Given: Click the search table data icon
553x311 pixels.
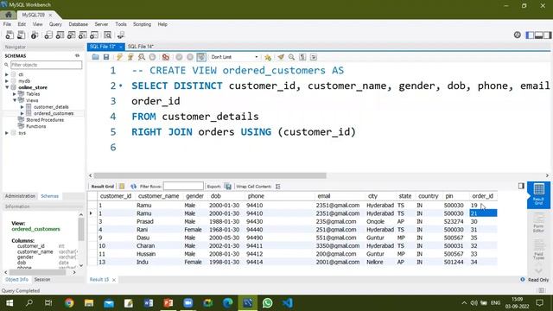Looking at the screenshot, I should tap(107, 35).
